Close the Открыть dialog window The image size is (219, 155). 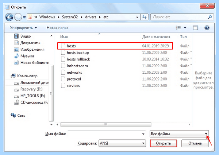[x=207, y=6]
